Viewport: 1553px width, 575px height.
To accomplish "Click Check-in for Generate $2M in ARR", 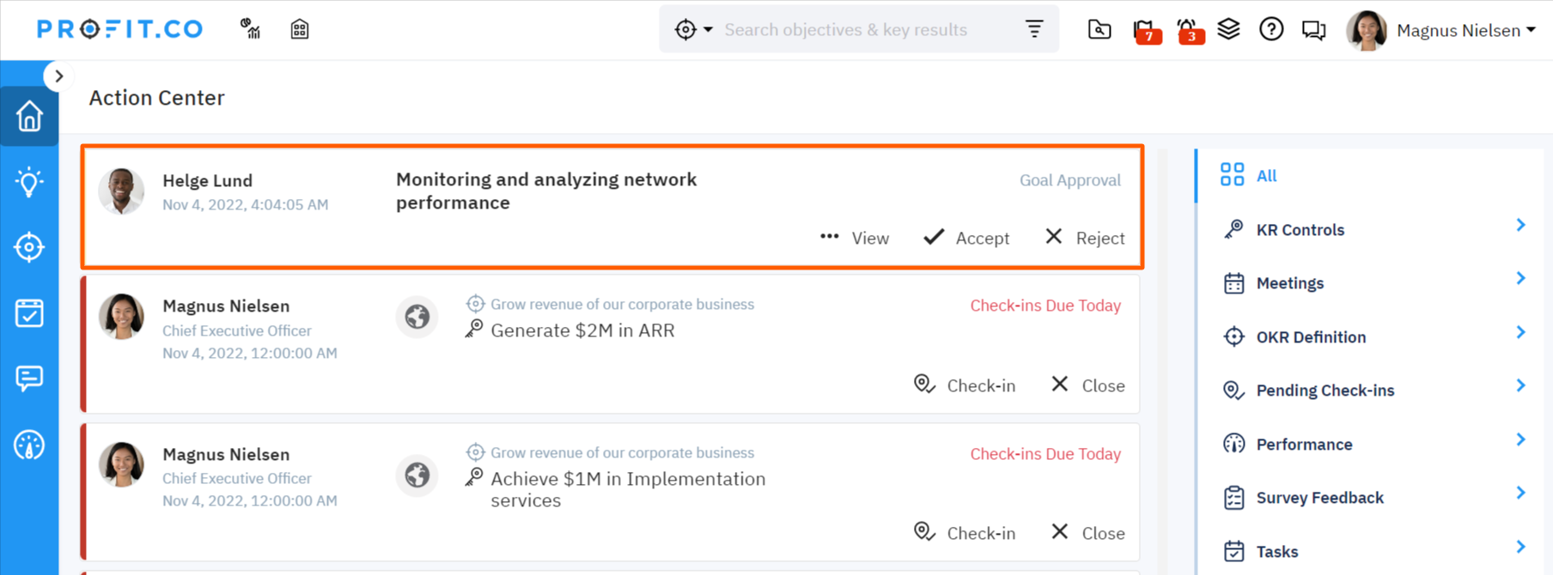I will coord(965,385).
